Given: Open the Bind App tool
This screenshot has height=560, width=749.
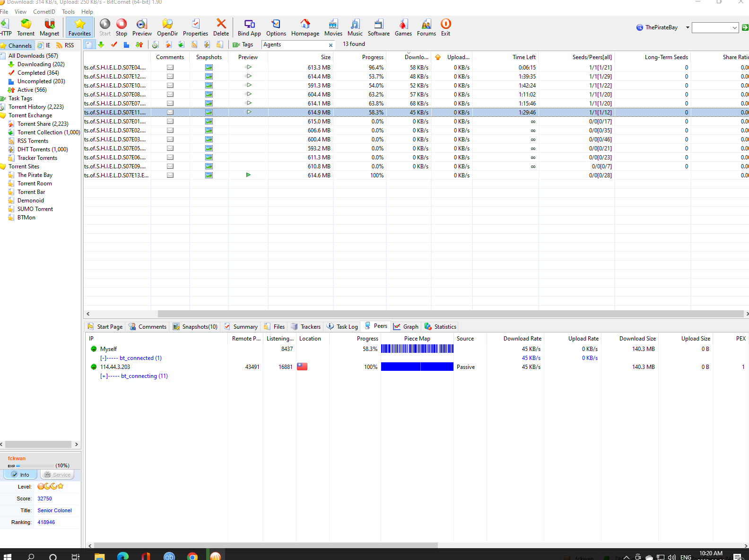Looking at the screenshot, I should pyautogui.click(x=249, y=27).
